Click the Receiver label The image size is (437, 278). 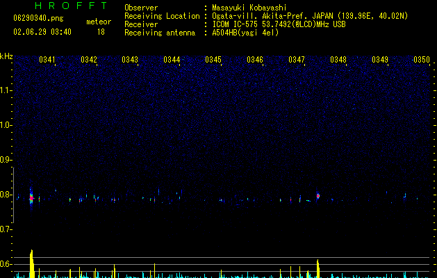click(141, 24)
